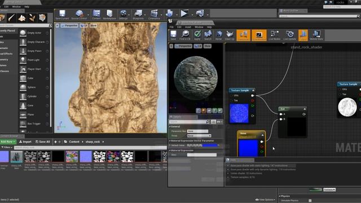Open View Options in Content Browser
This screenshot has height=203, width=361.
(x=265, y=200)
